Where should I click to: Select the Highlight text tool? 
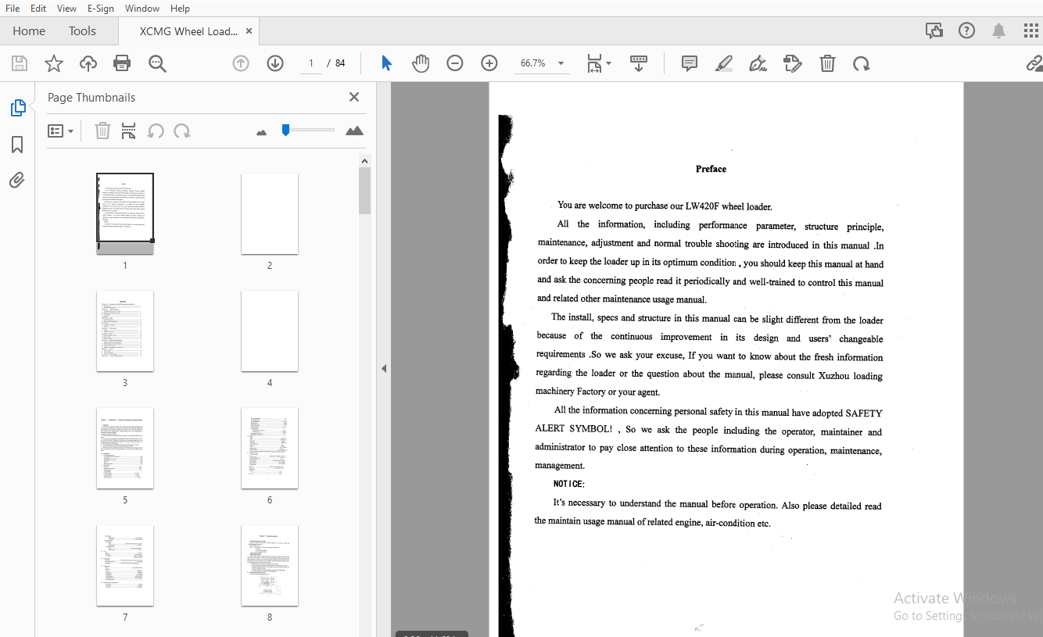pos(724,63)
